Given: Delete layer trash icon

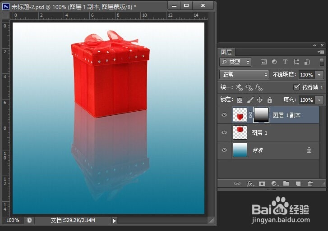Looking at the screenshot, I should click(310, 184).
